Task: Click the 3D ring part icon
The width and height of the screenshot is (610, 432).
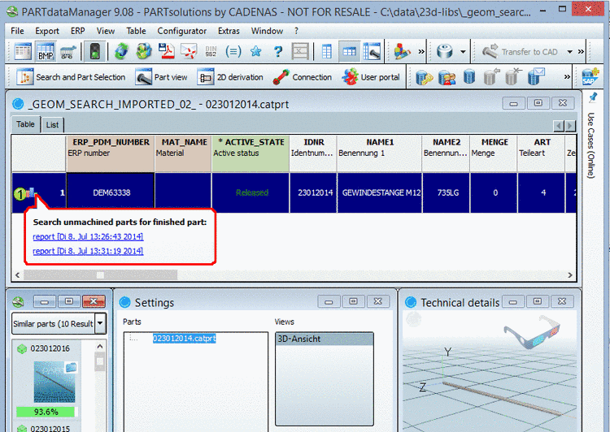Action: point(445,51)
